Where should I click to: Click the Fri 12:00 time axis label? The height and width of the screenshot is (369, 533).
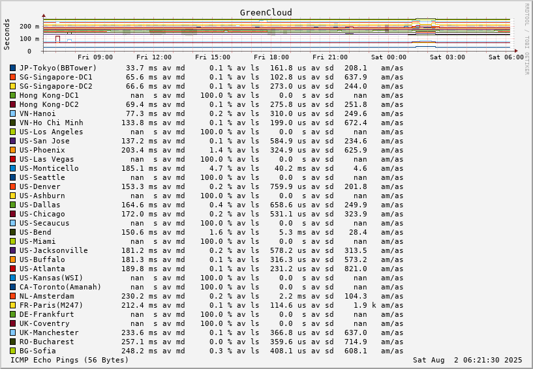154,57
